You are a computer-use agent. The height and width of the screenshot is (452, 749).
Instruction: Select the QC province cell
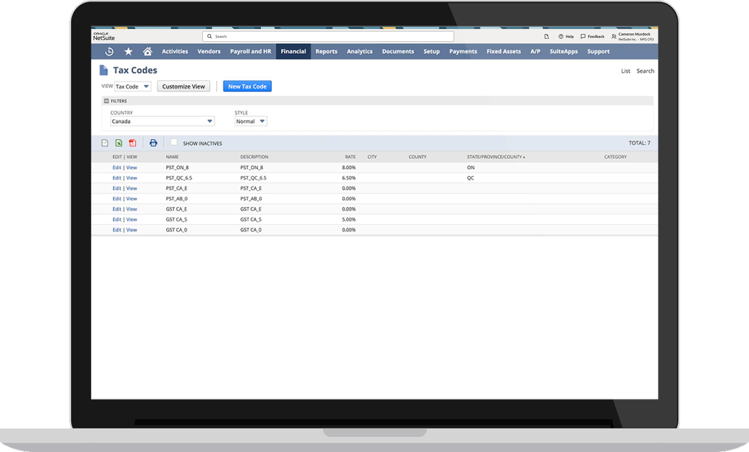(x=470, y=178)
